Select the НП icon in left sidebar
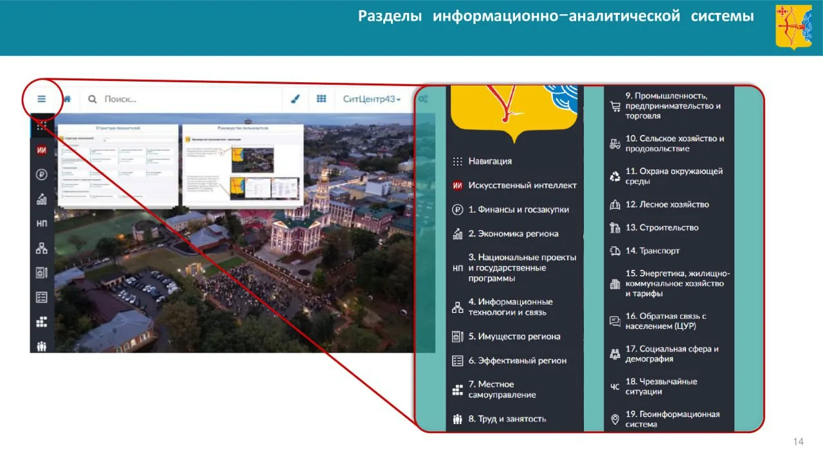This screenshot has width=823, height=462. pyautogui.click(x=42, y=224)
